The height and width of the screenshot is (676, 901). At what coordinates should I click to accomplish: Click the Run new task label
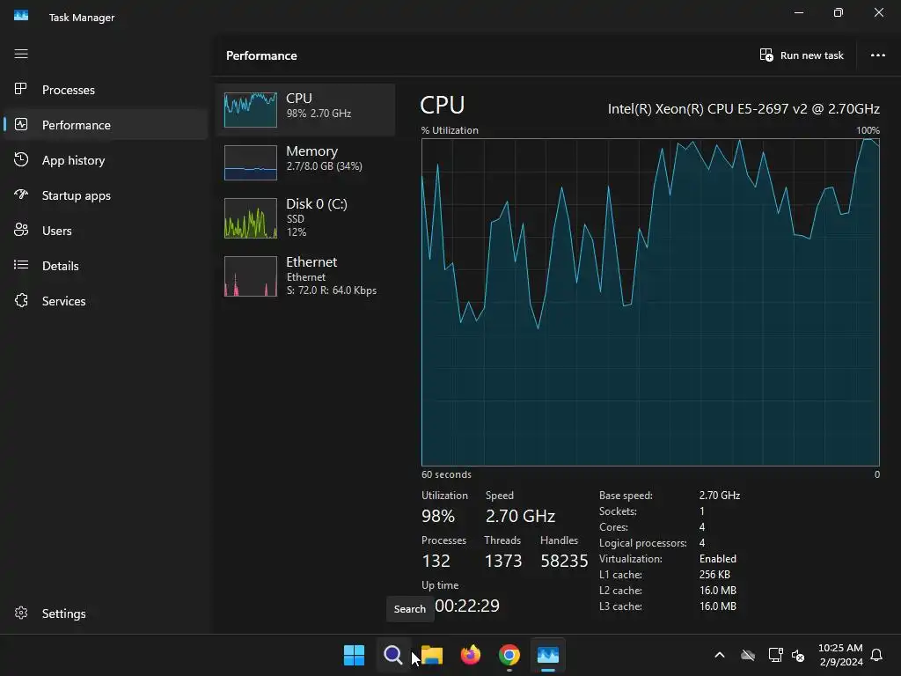coord(811,55)
